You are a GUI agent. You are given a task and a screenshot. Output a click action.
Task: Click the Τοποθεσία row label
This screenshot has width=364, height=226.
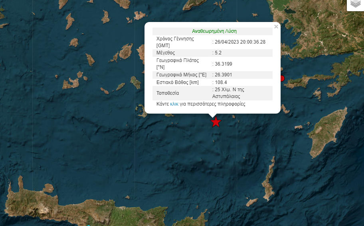[x=168, y=93]
